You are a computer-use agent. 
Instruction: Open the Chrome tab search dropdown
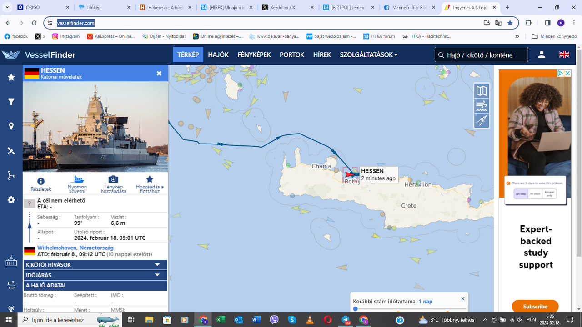click(7, 7)
